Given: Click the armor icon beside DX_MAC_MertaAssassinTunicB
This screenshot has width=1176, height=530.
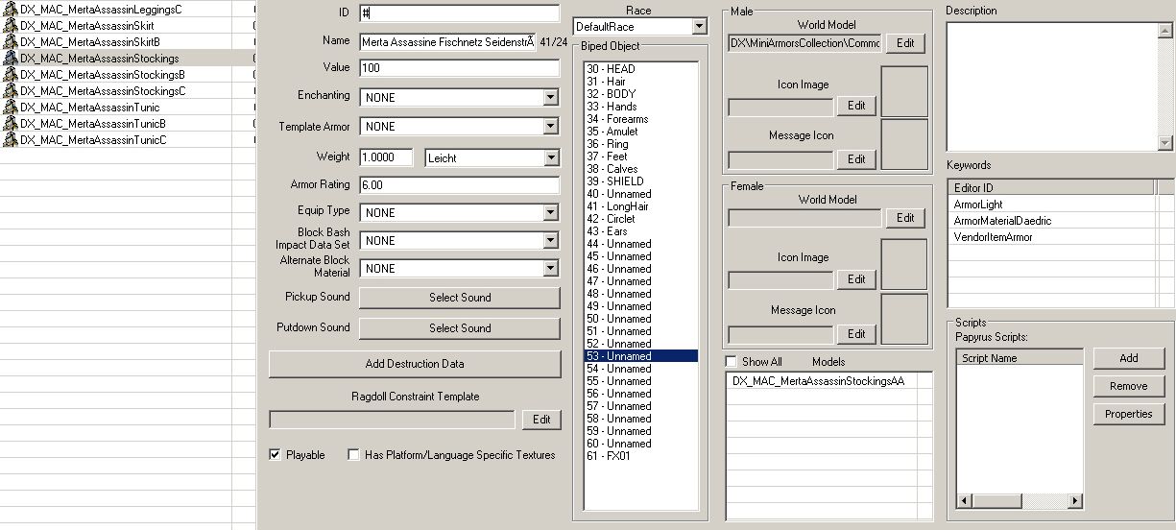Looking at the screenshot, I should coord(11,124).
